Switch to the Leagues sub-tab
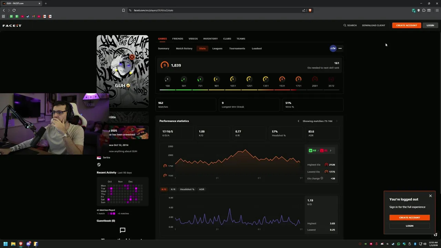The image size is (441, 248). (217, 49)
